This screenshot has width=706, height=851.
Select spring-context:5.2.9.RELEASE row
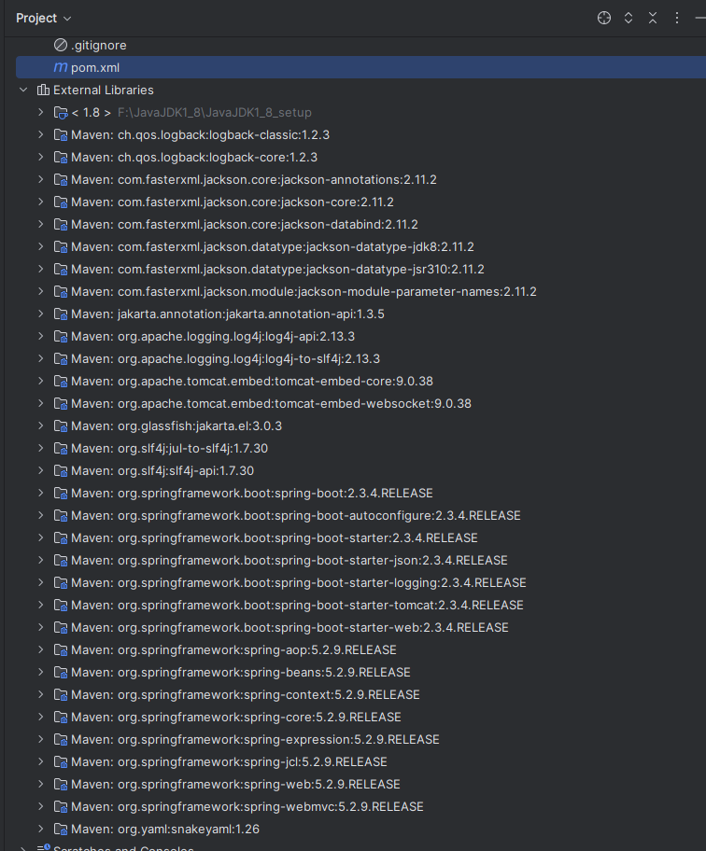246,694
